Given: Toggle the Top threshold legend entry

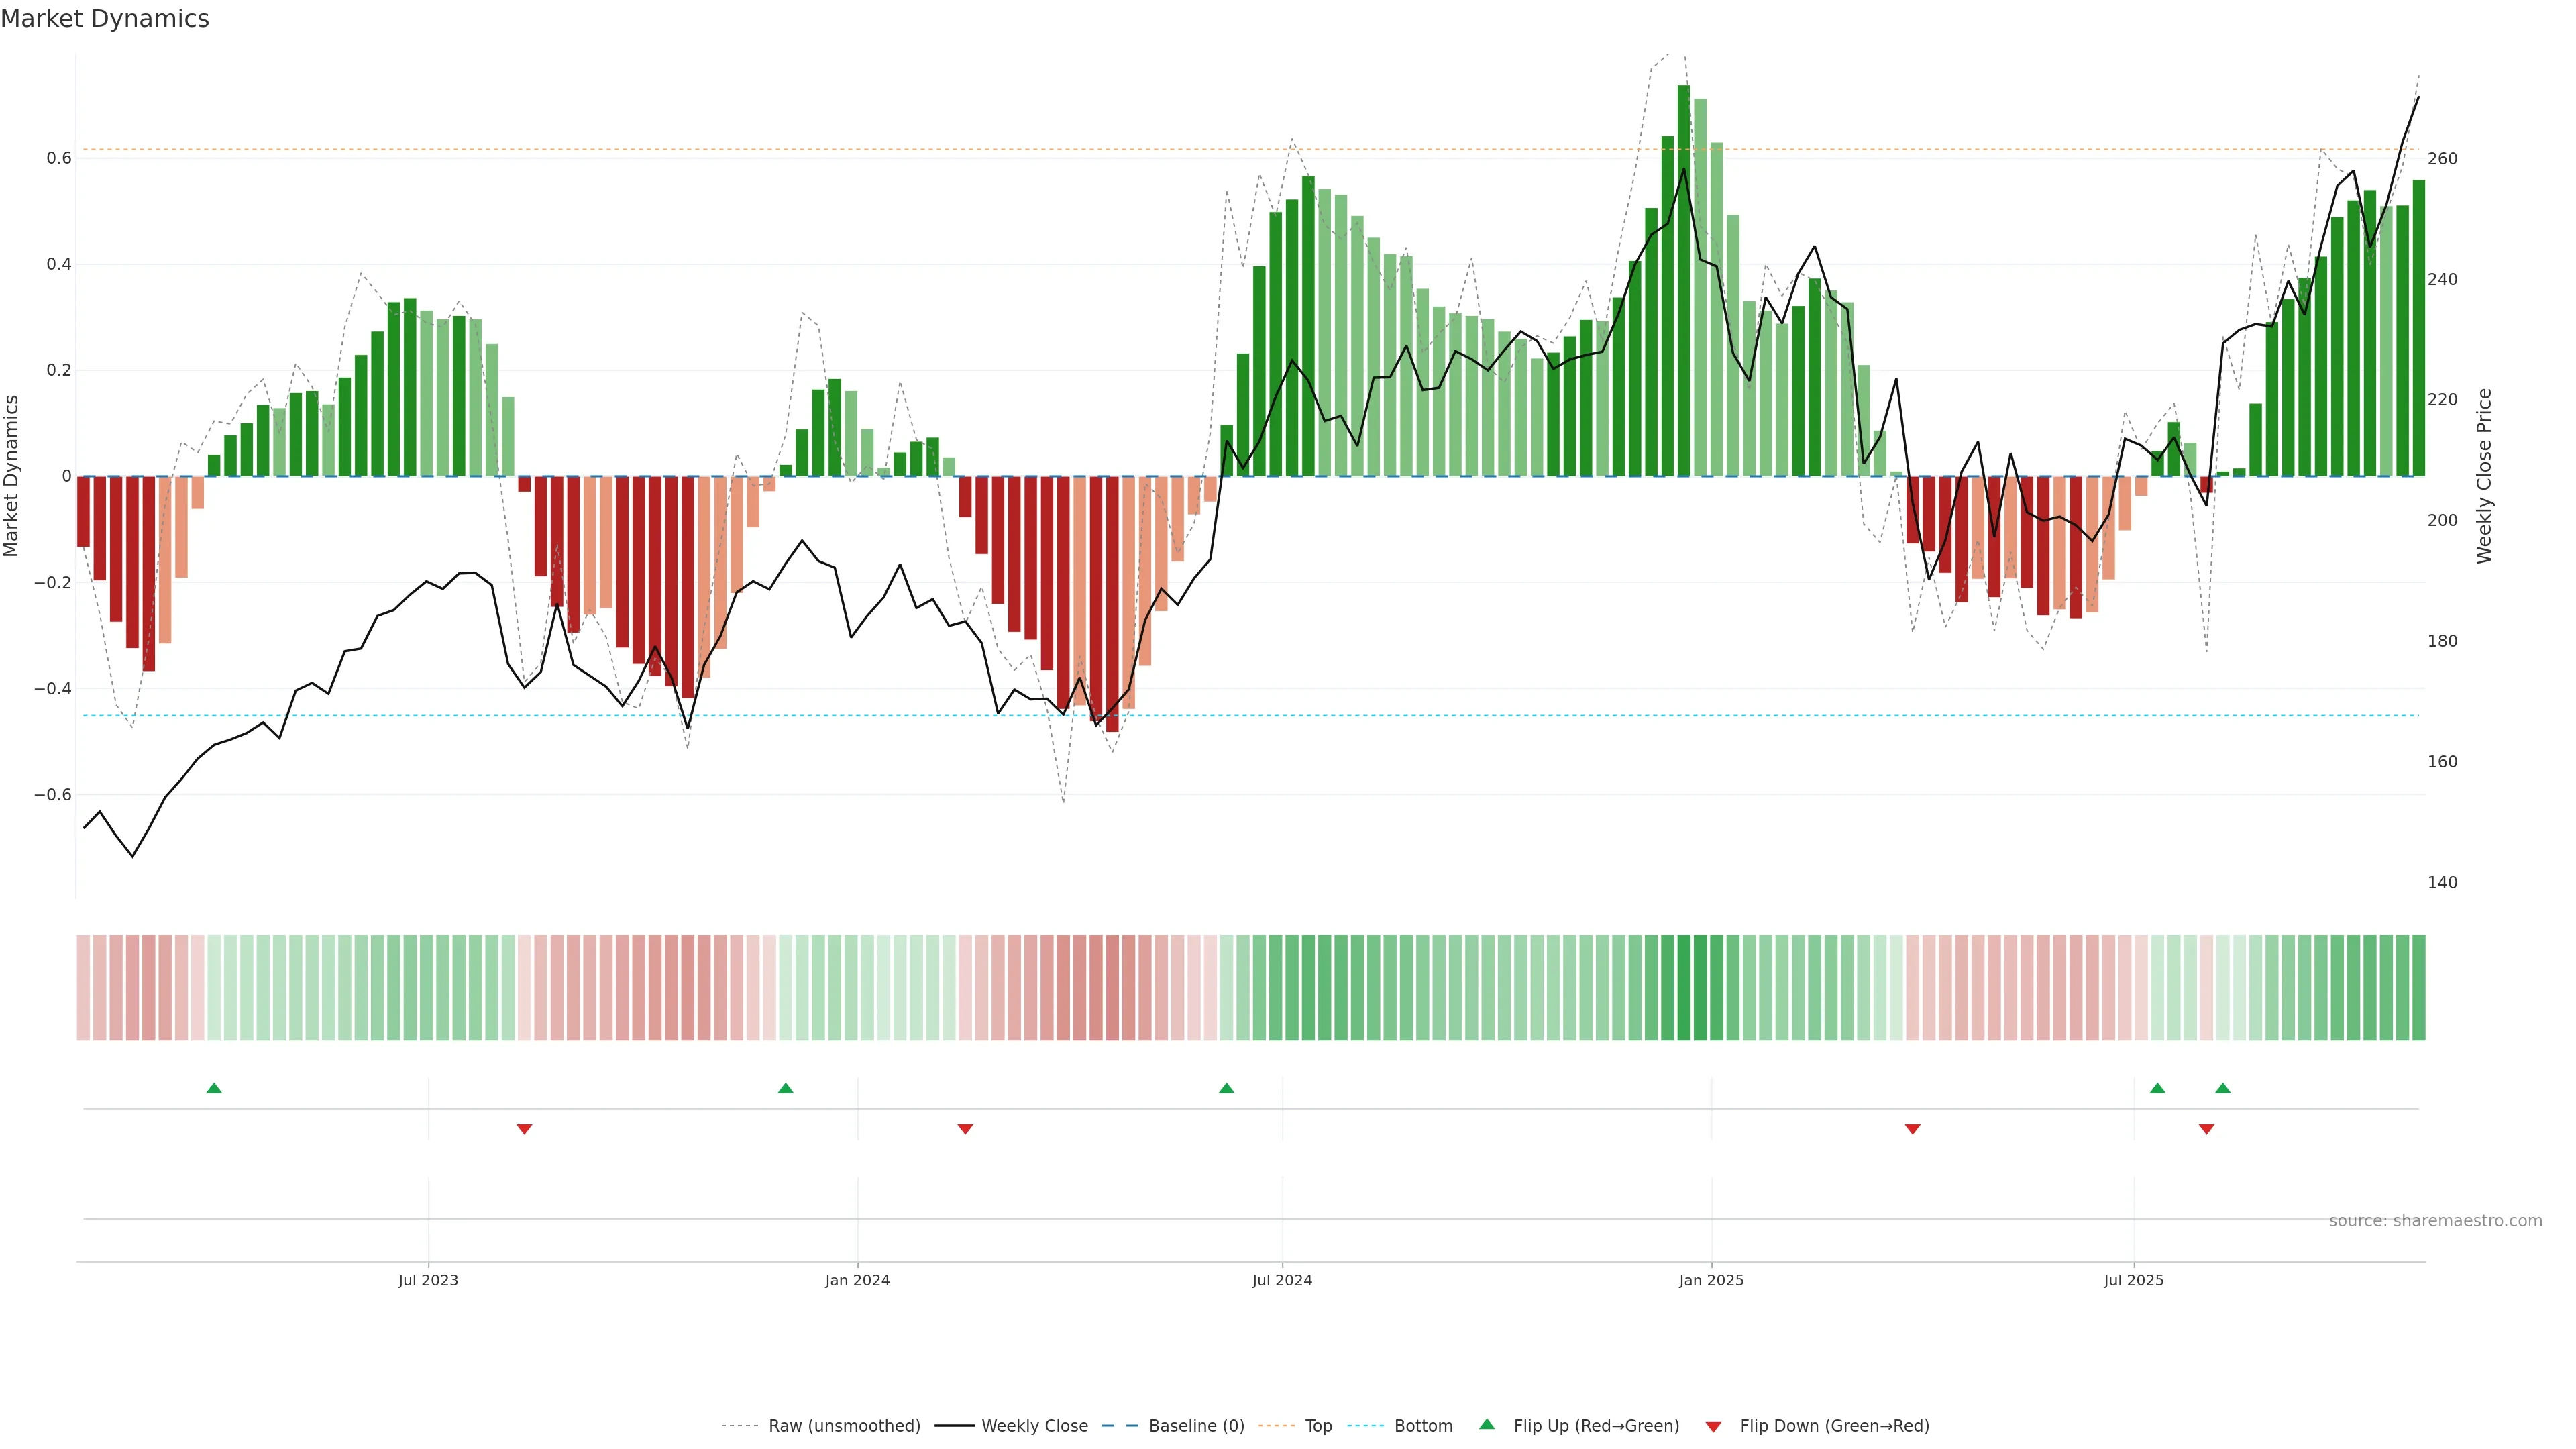Looking at the screenshot, I should 1318,1426.
